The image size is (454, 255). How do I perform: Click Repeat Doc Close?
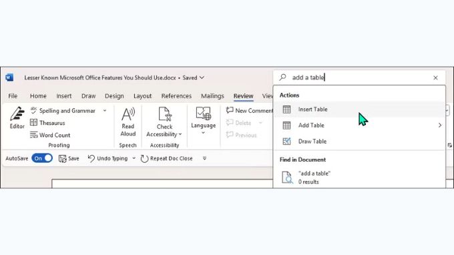[166, 158]
